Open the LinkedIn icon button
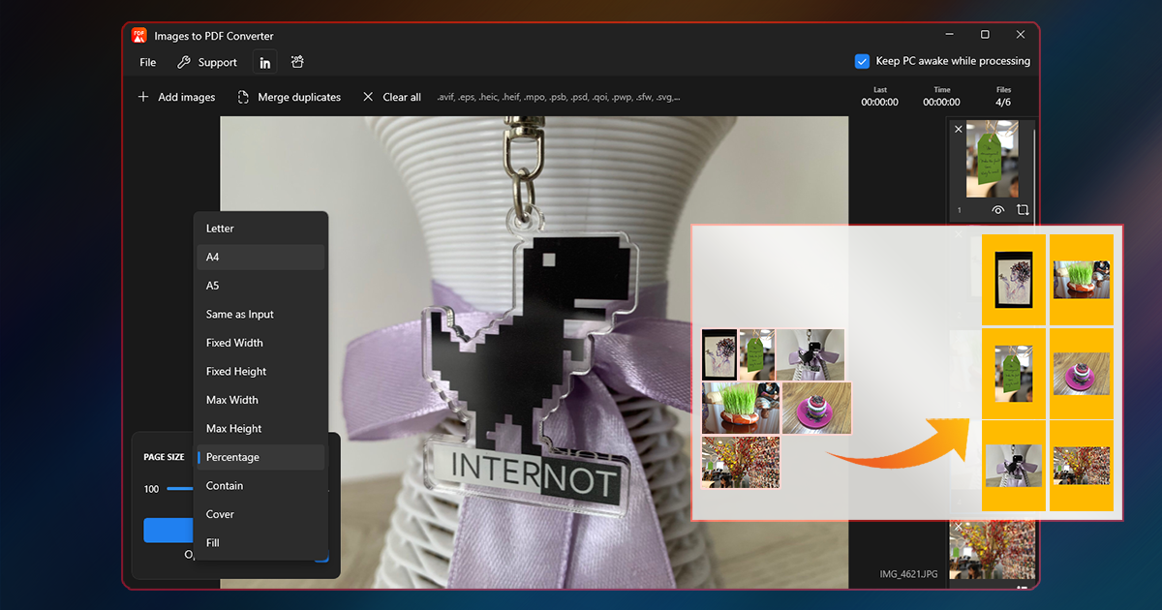This screenshot has width=1162, height=610. coord(264,62)
